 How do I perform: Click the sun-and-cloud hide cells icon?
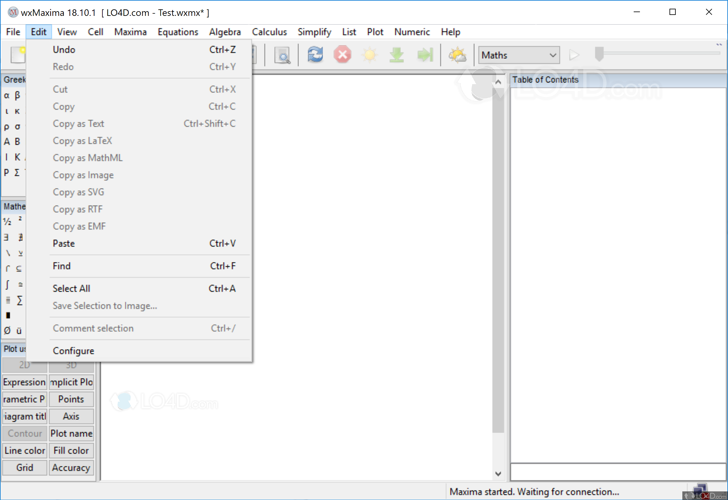[457, 55]
